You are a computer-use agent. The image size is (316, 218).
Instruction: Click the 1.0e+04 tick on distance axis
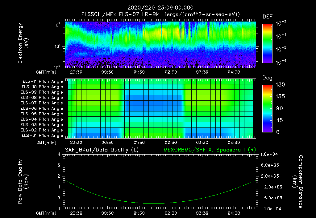(x=269, y=155)
